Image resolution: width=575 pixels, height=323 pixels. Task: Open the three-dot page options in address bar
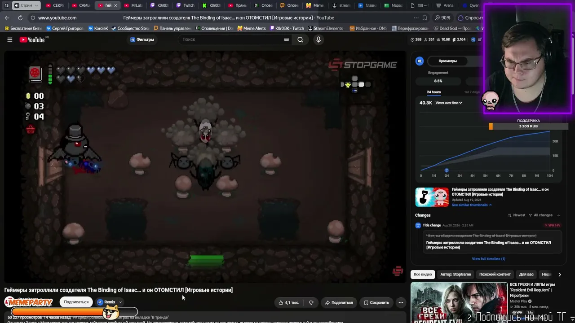click(x=416, y=17)
